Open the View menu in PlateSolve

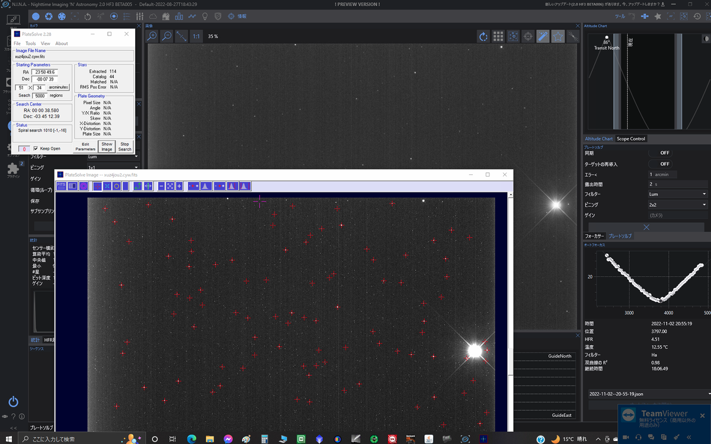point(45,43)
